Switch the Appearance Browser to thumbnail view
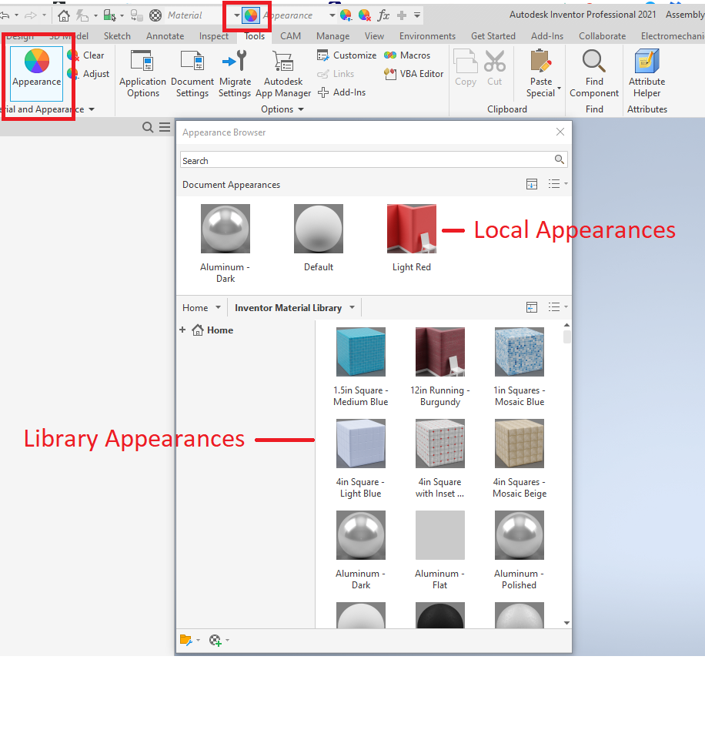Image resolution: width=705 pixels, height=750 pixels. 555,306
